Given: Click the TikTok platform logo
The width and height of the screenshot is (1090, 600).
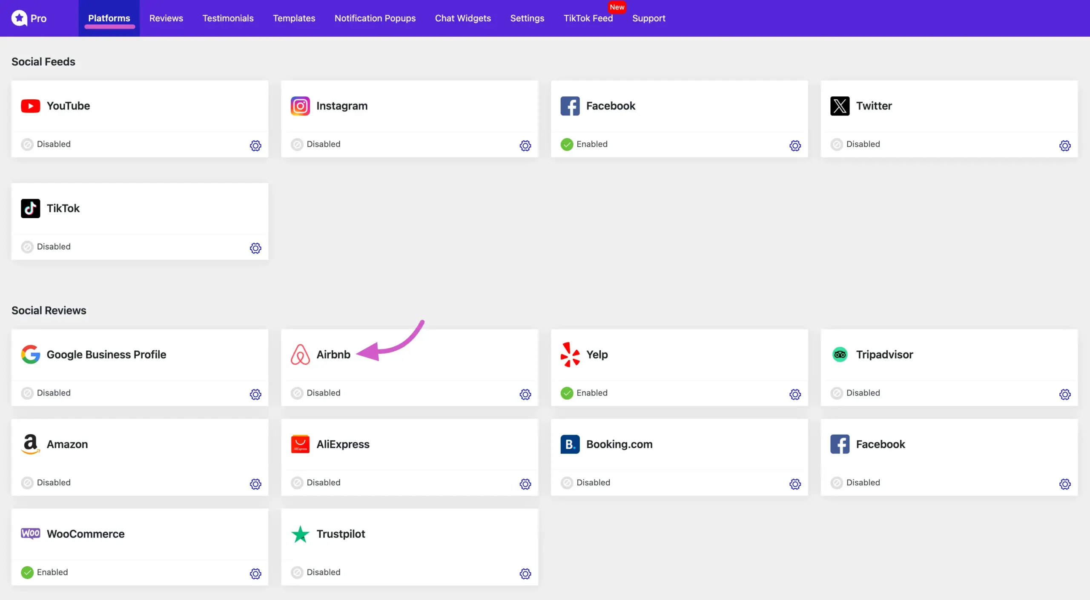Looking at the screenshot, I should (x=31, y=208).
